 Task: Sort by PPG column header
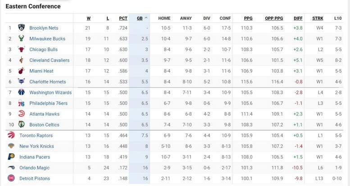tap(248, 18)
